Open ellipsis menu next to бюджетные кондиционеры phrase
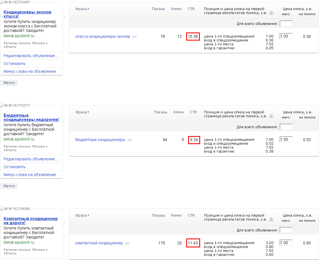This screenshot has width=319, height=260. point(129,140)
